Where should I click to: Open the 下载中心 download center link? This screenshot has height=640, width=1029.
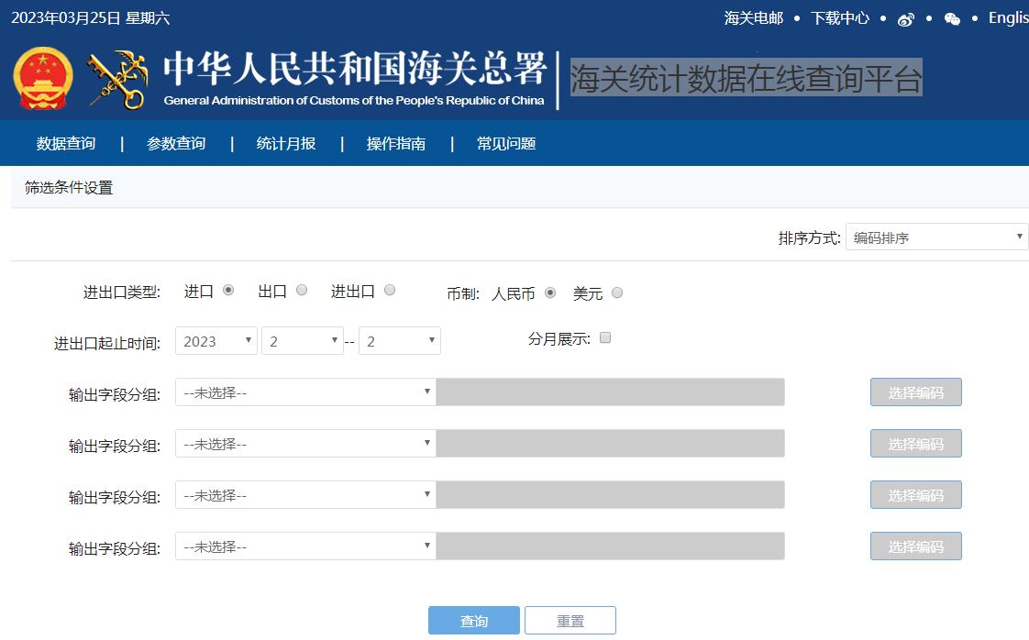(839, 18)
